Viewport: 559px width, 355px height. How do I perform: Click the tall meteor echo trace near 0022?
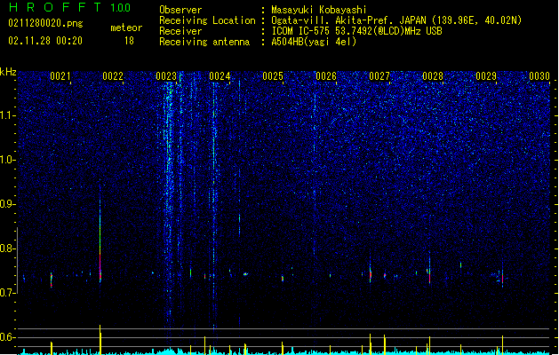100,233
